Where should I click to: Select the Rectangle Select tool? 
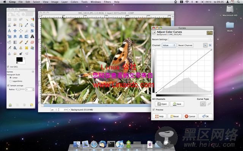(x=9, y=19)
